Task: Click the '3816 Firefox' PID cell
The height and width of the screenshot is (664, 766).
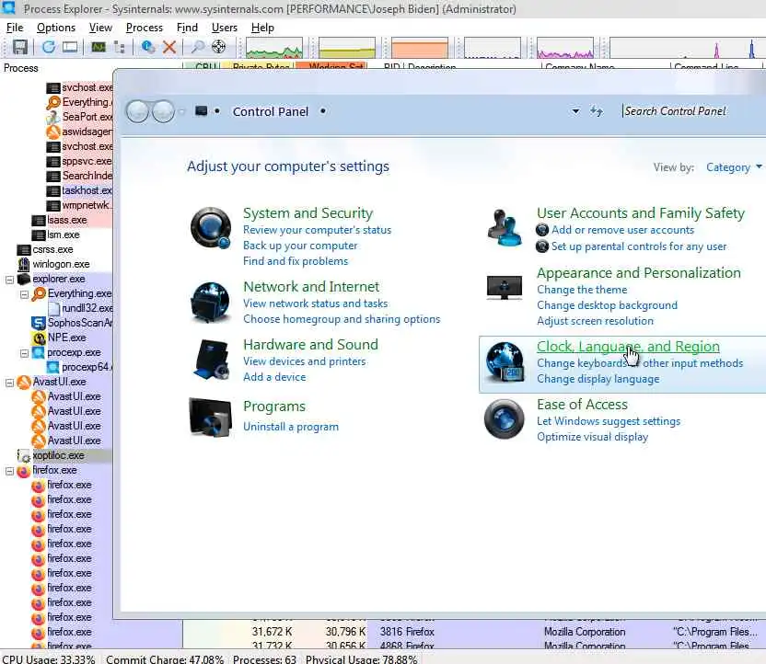Action: coord(407,632)
